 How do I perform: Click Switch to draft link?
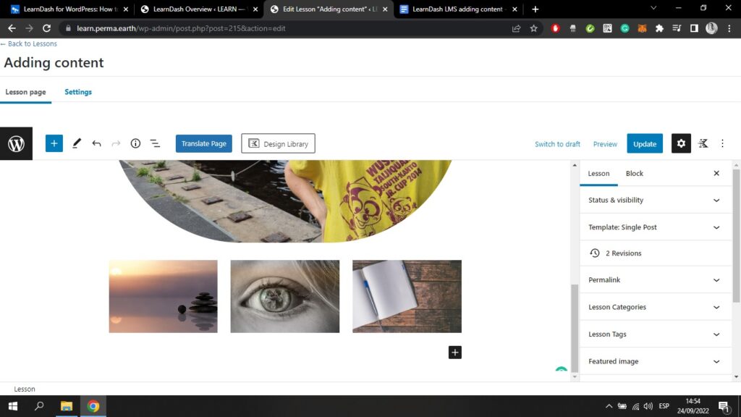(x=557, y=144)
